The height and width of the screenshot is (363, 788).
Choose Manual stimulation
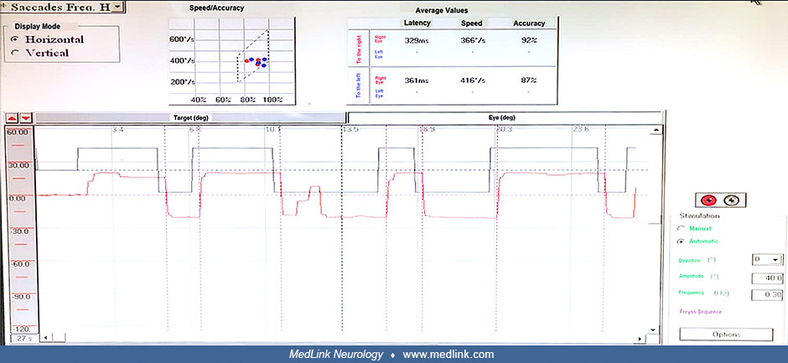695,228
